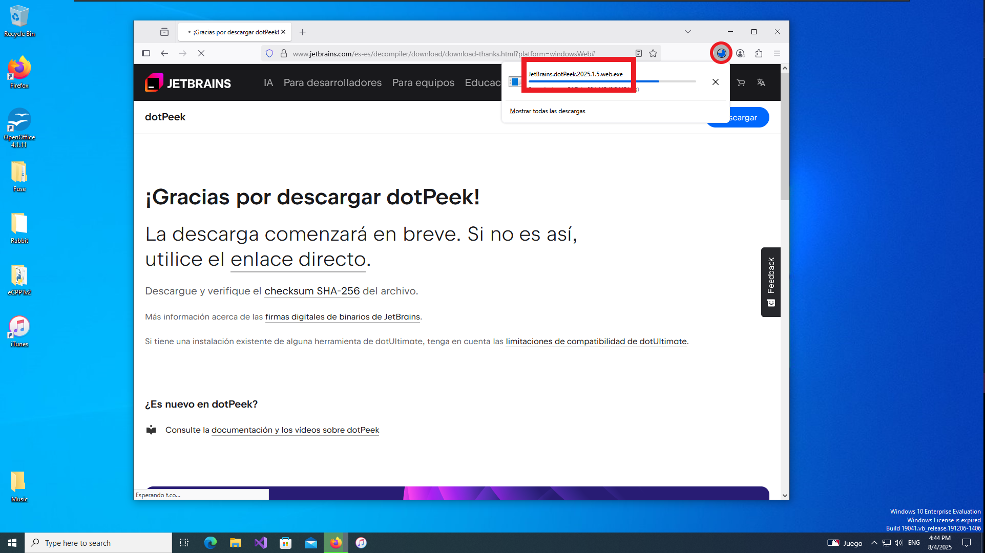985x553 pixels.
Task: Open File Explorer from taskbar
Action: pos(235,543)
